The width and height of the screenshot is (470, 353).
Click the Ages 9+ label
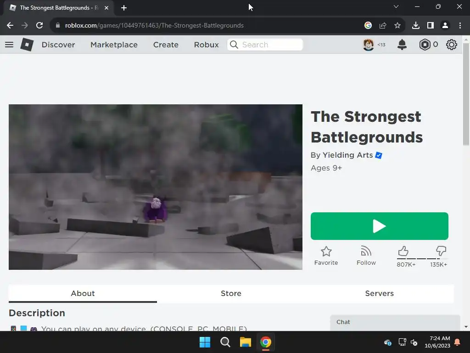(326, 168)
